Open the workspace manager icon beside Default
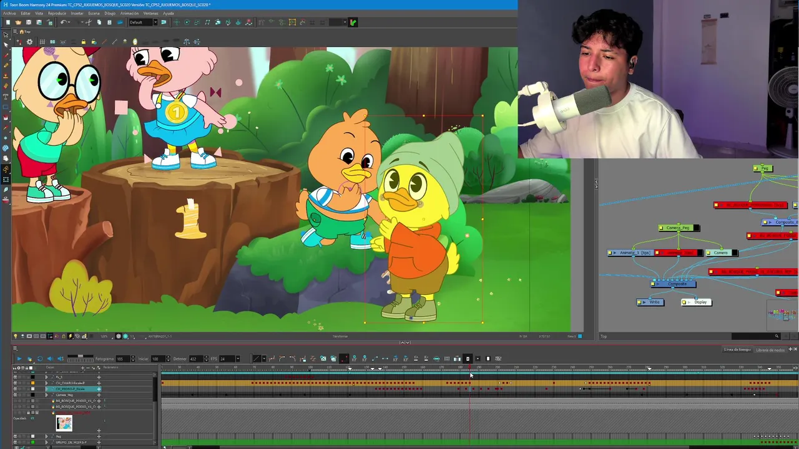799x449 pixels. click(164, 22)
